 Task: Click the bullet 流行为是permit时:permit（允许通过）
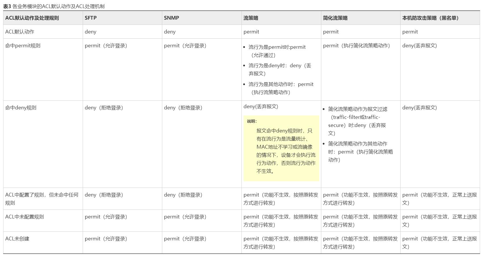[277, 51]
